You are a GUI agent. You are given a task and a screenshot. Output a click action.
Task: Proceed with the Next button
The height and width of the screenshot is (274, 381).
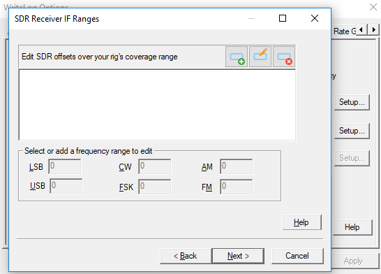pyautogui.click(x=238, y=256)
